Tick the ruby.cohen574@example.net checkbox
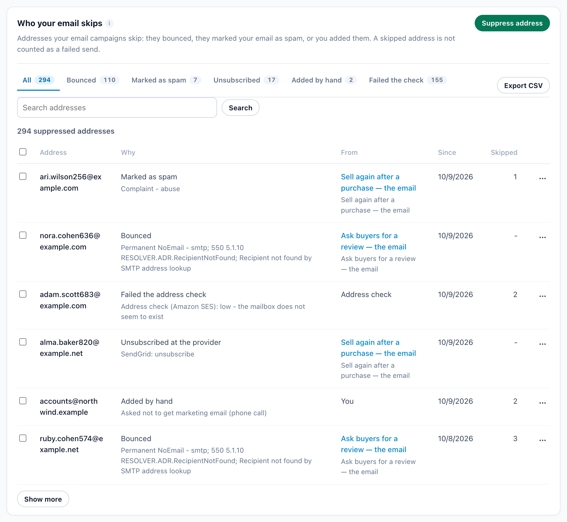Viewport: 567px width, 522px height. [x=23, y=438]
